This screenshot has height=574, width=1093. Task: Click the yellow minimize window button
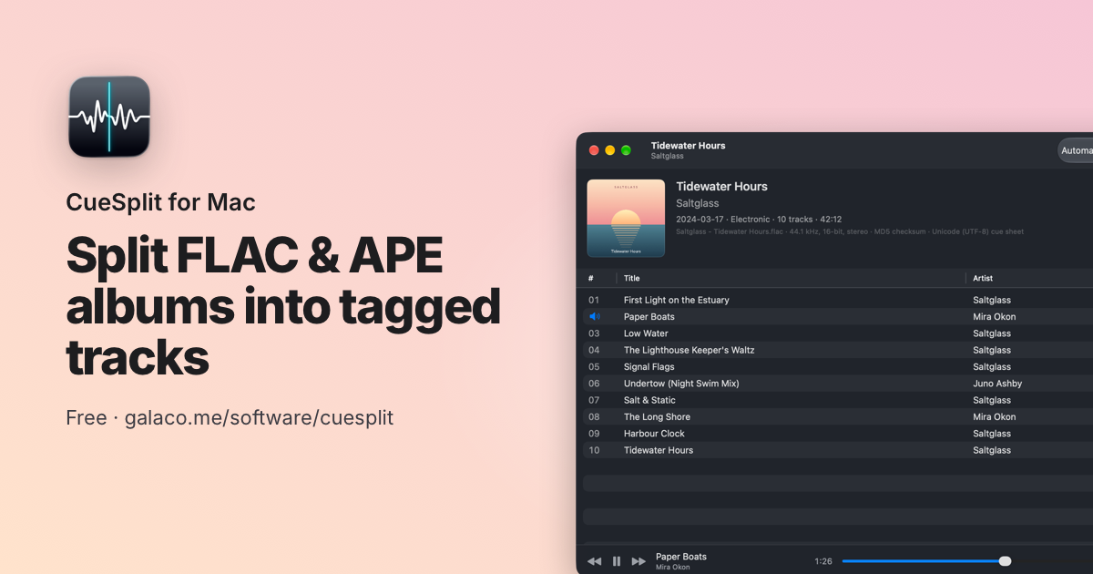[610, 150]
